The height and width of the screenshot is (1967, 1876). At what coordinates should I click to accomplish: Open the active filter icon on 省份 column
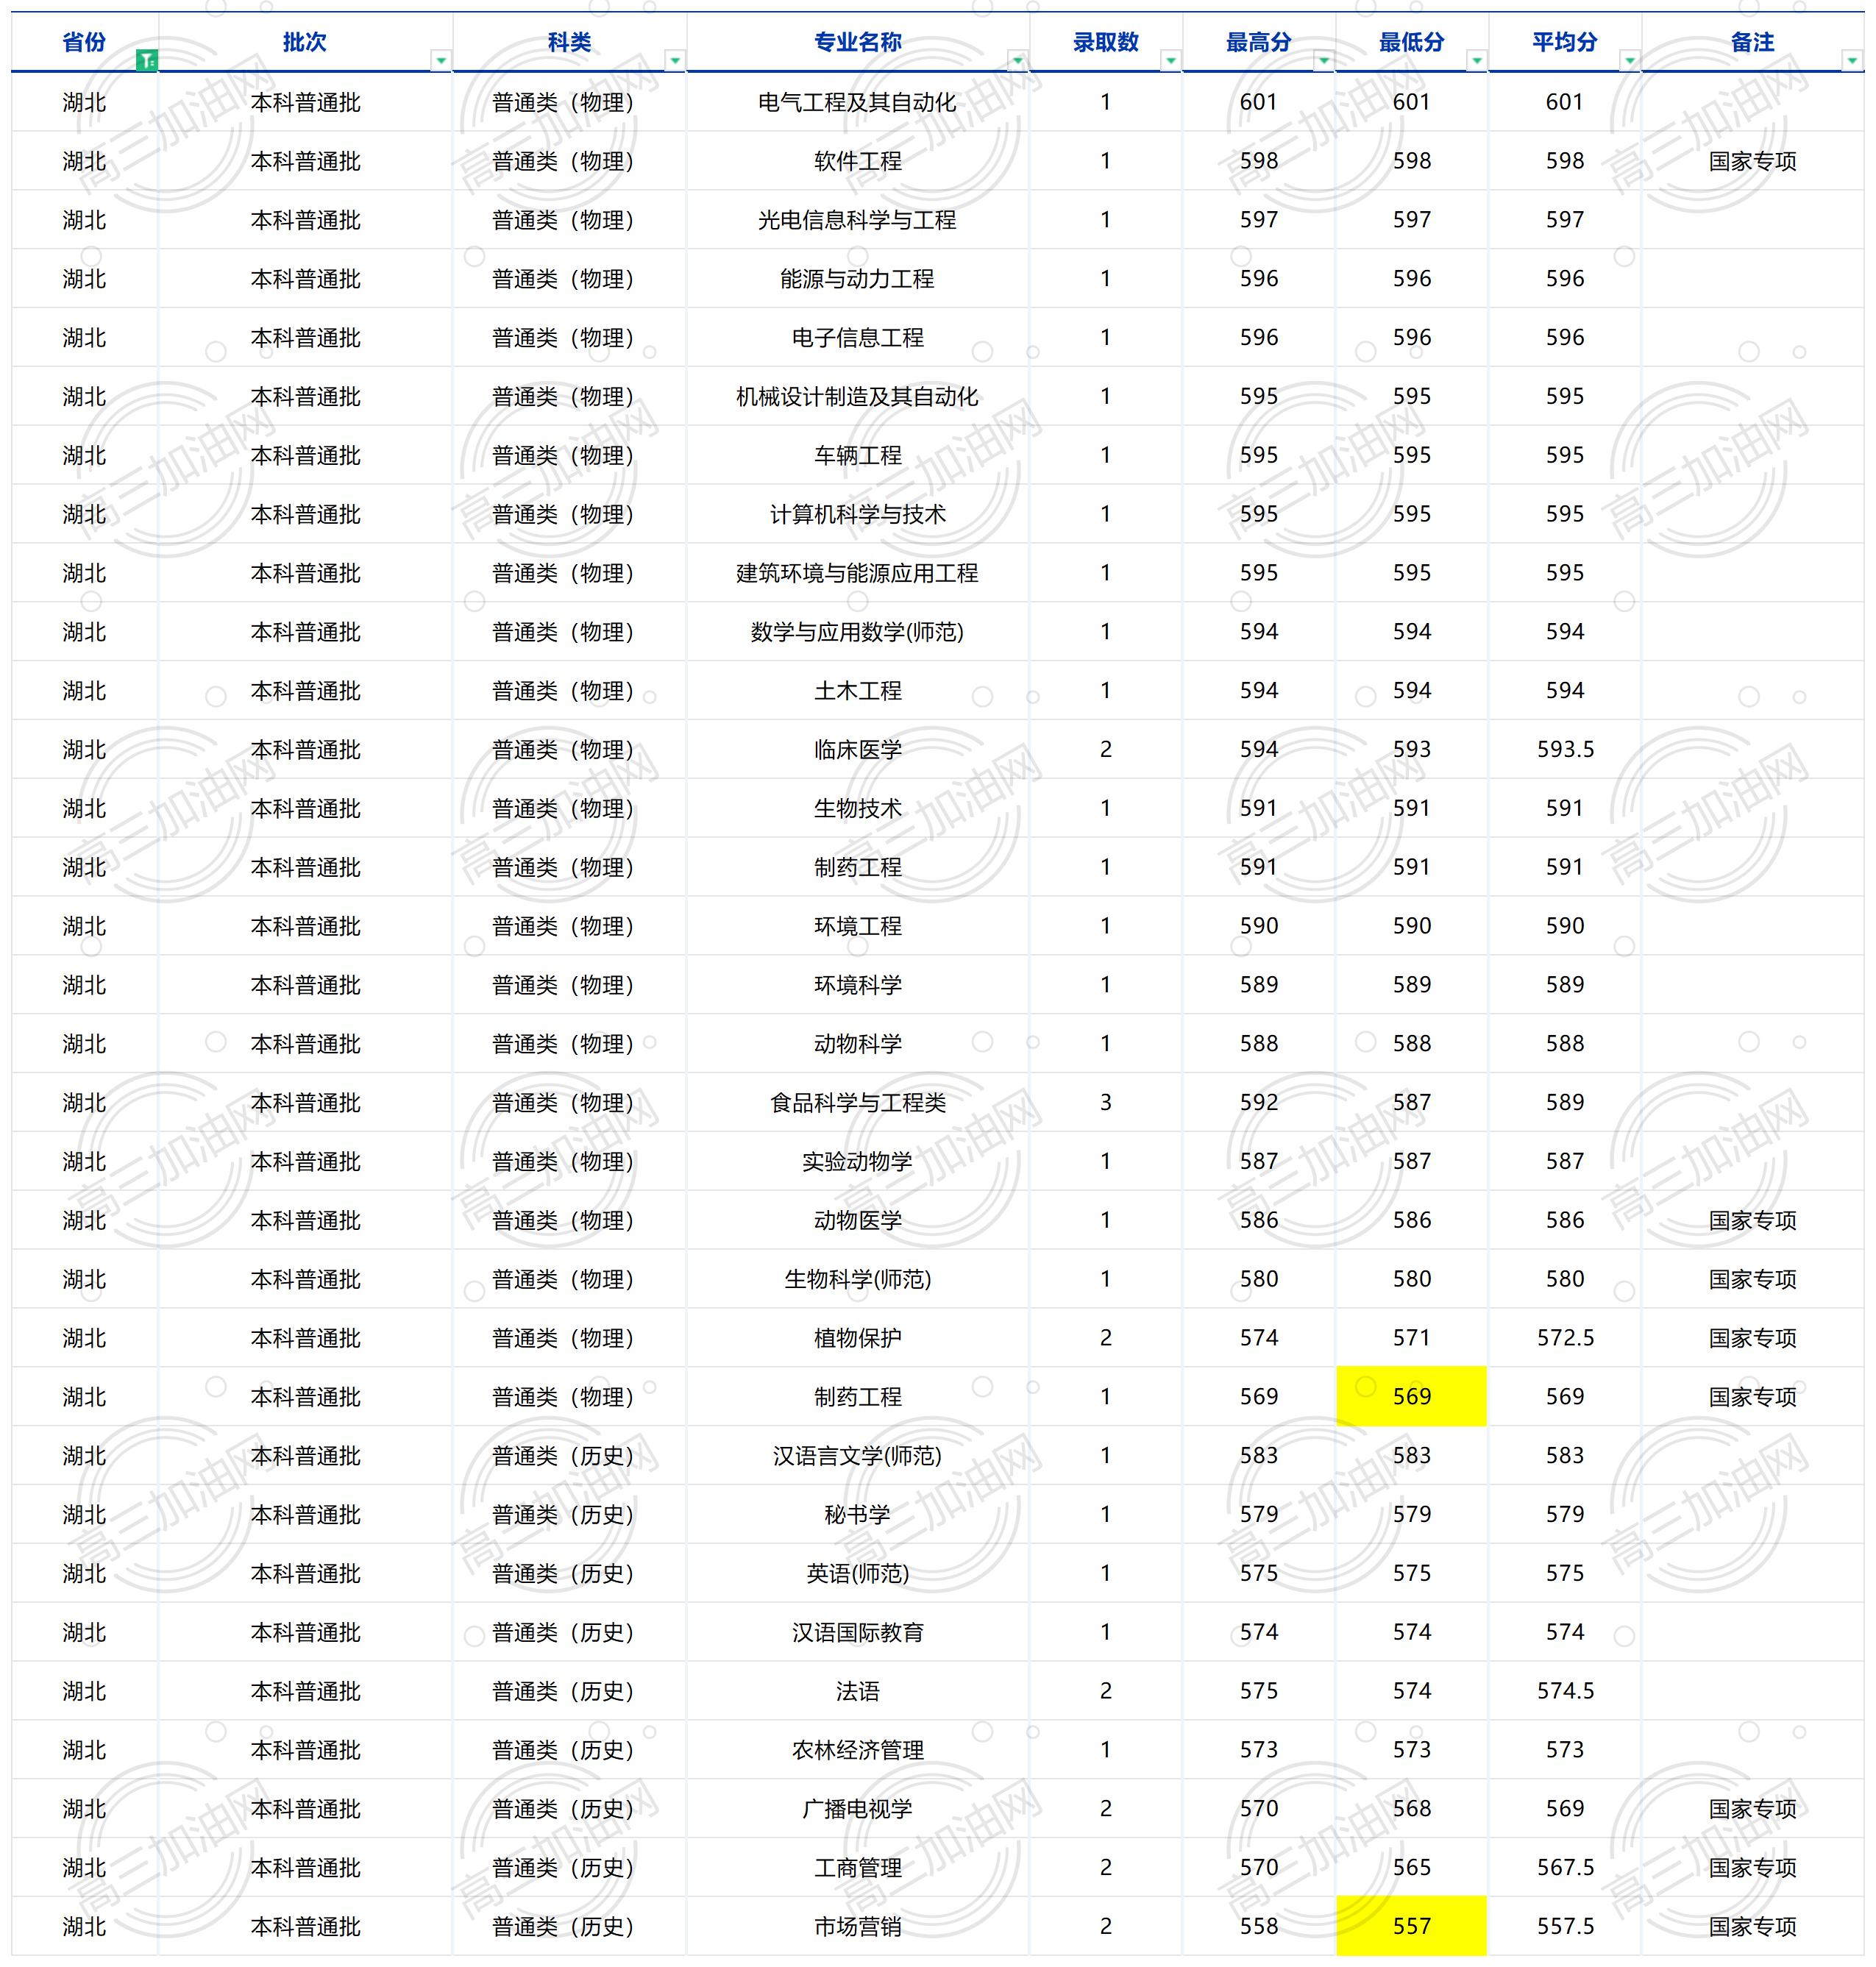tap(146, 61)
